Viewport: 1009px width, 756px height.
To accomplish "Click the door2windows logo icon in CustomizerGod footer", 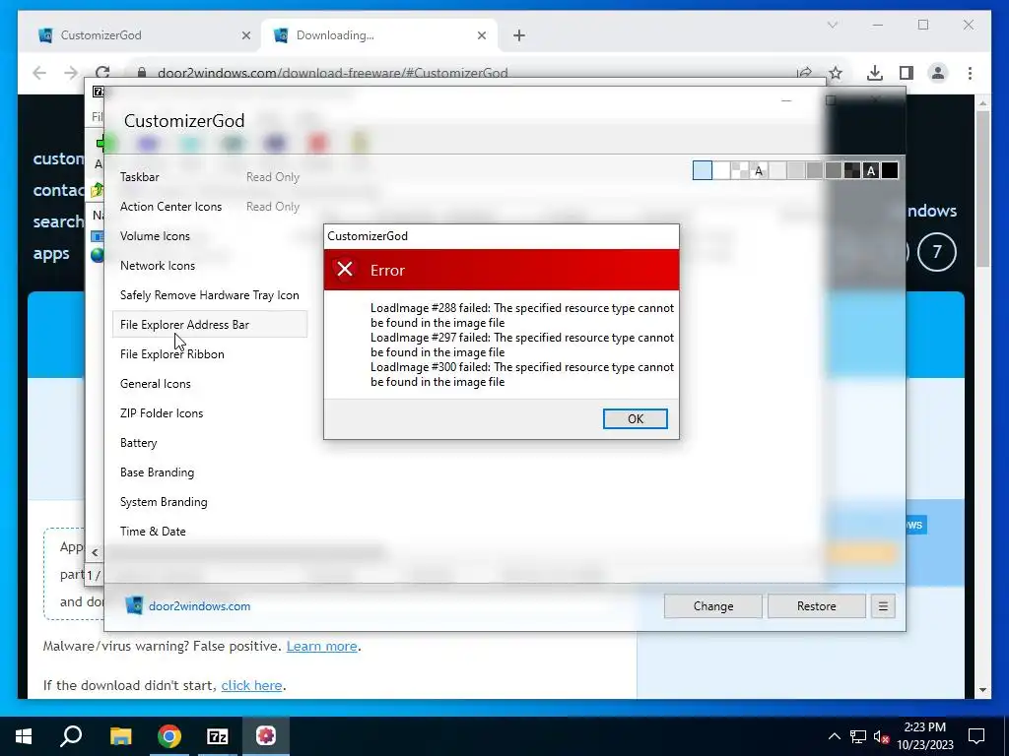I will pos(134,605).
